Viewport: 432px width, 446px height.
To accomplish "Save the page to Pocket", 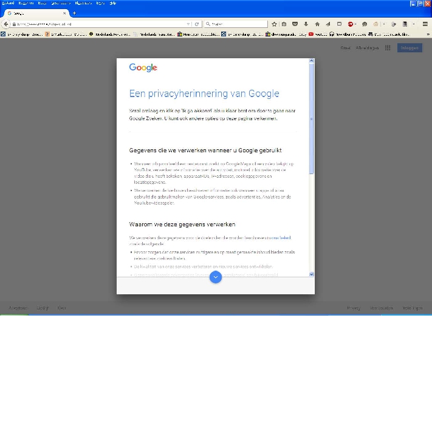I will coord(295,24).
